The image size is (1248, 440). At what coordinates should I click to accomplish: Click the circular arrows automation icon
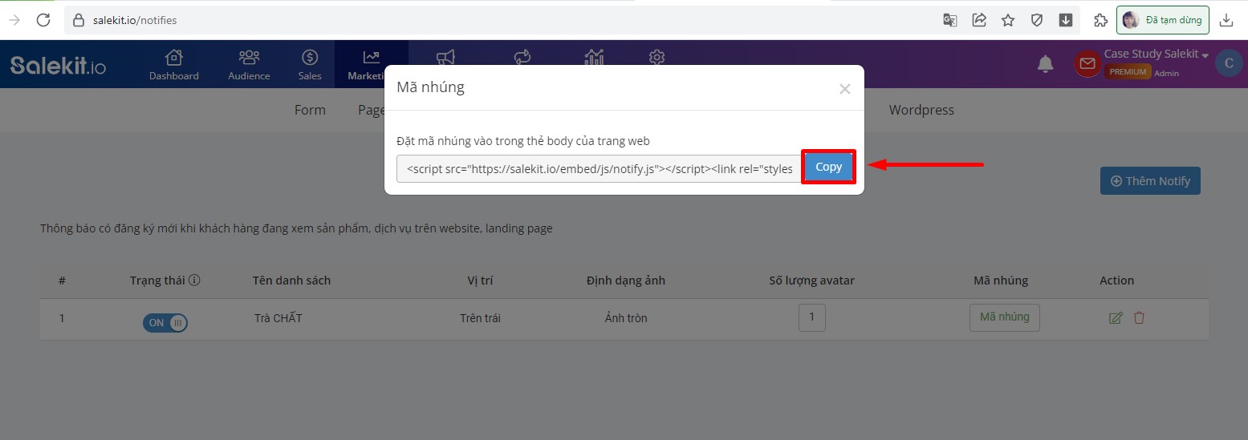522,57
